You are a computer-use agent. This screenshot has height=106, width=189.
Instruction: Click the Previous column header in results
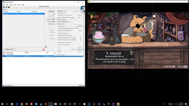[x=34, y=11]
